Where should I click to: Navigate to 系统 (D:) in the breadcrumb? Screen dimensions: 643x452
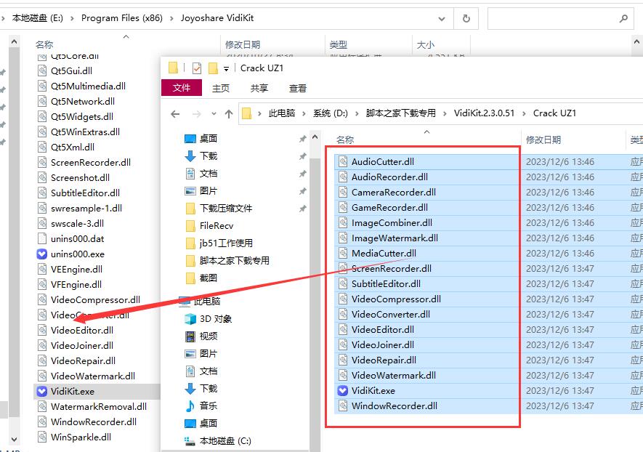pos(330,113)
